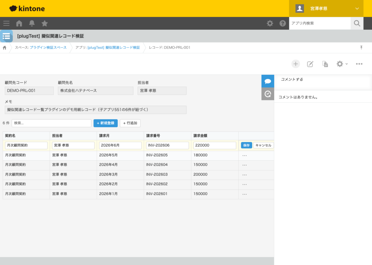The image size is (372, 265).
Task: Open the ellipsis more-options menu
Action: click(x=359, y=64)
